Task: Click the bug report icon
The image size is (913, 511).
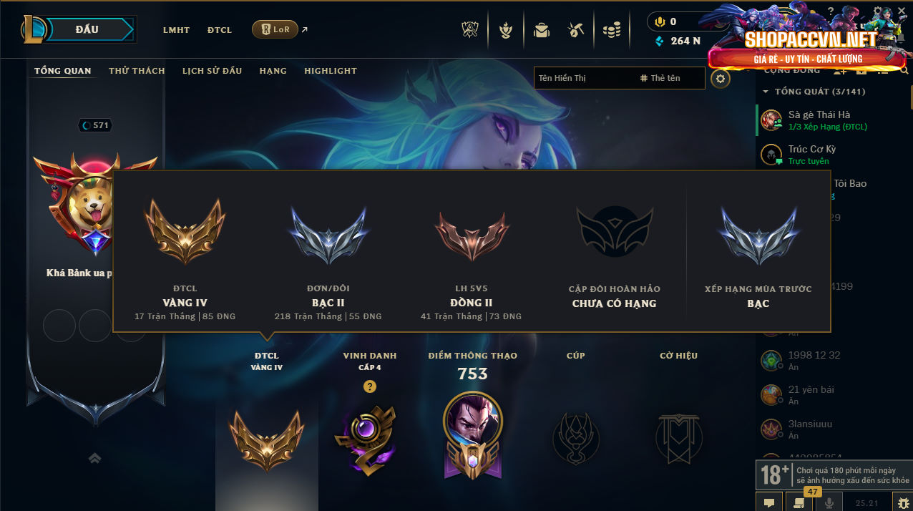Action: [x=903, y=502]
